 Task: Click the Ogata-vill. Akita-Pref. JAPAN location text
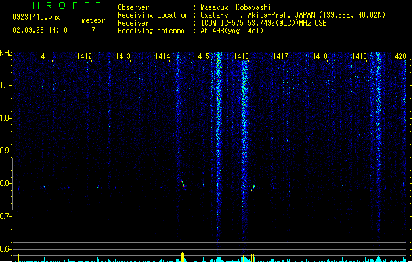click(x=293, y=15)
